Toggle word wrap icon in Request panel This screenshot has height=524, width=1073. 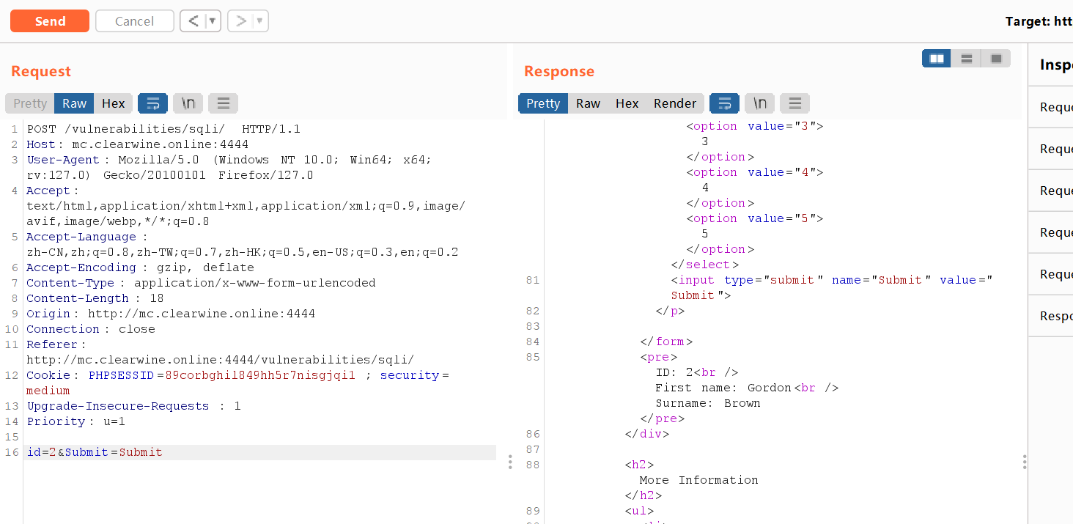point(152,103)
